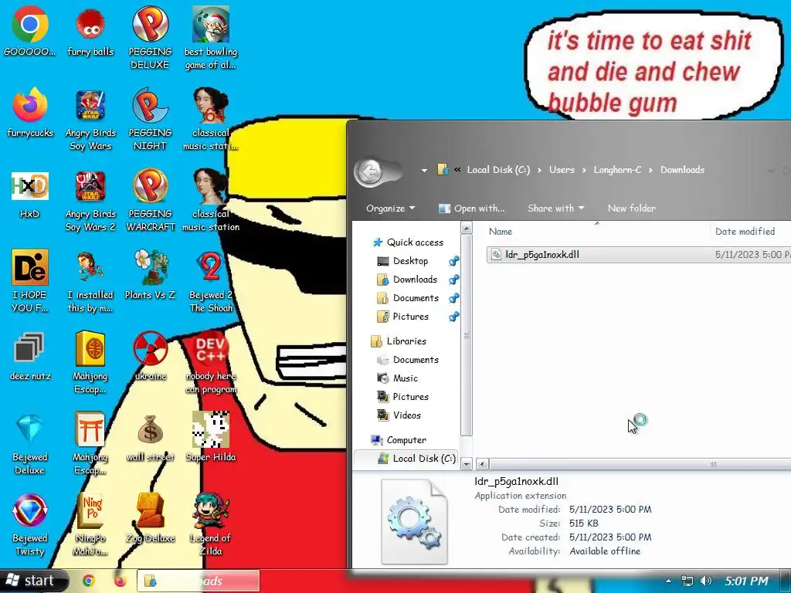Select the ldr_p5ga1noxk.dll file row
The height and width of the screenshot is (593, 791).
point(639,255)
